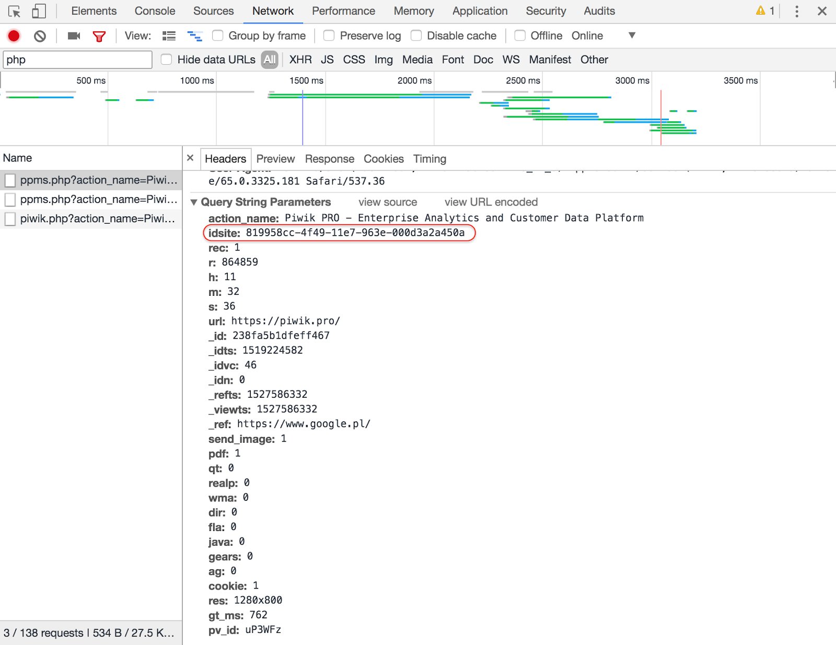Check the Offline checkbox
Screen dimensions: 836x645
pos(520,35)
